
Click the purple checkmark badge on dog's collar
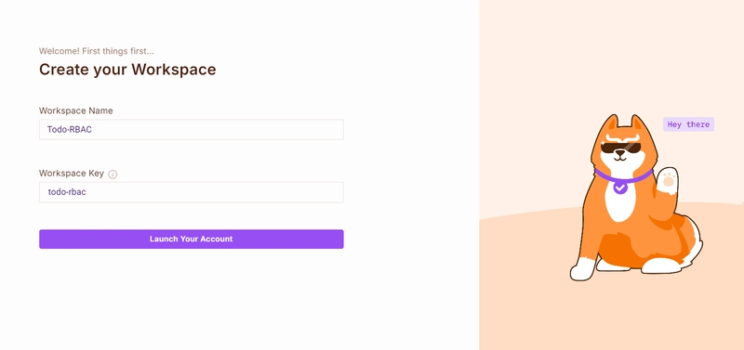tap(619, 188)
